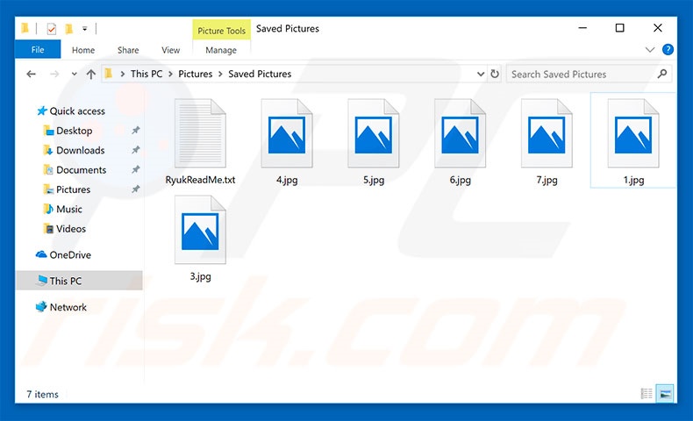Switch to the Share ribbon tab
Screen dimensions: 693x421
(x=128, y=50)
